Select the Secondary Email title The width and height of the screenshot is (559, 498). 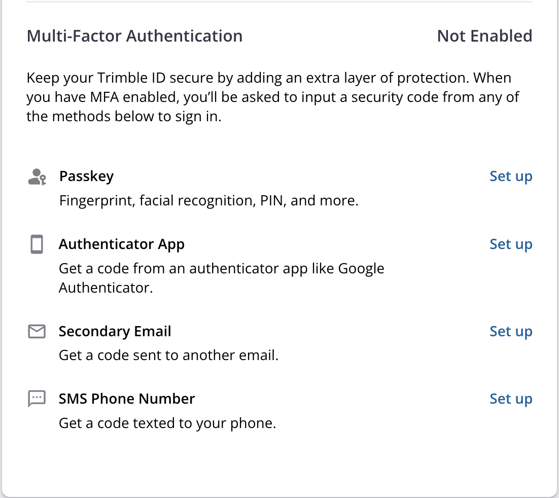coord(115,332)
